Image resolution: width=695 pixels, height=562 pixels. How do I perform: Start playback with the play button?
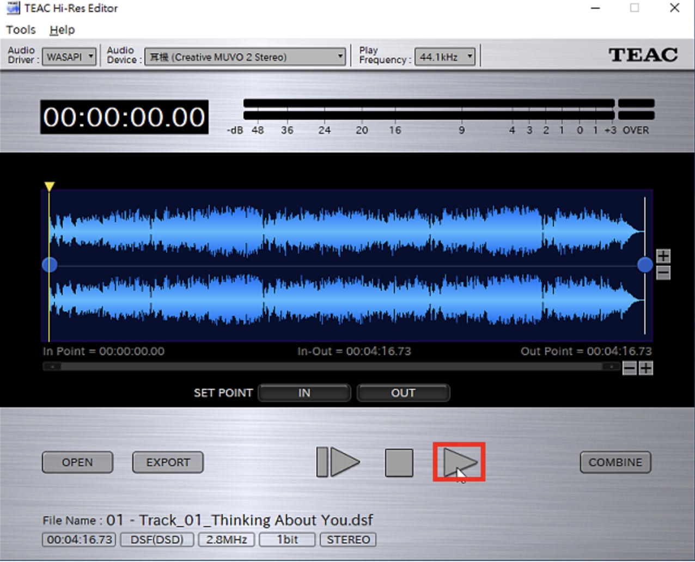coord(460,462)
